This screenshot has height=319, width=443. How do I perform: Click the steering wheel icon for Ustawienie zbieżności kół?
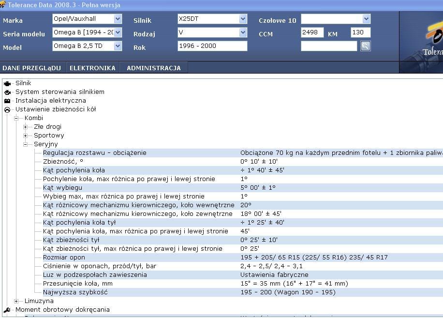click(x=7, y=110)
